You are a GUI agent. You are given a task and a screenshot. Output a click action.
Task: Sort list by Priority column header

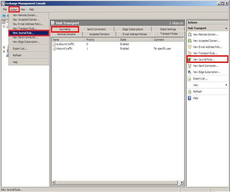click(102, 40)
